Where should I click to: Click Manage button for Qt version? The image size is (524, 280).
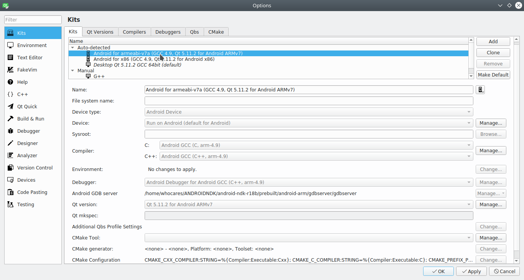click(491, 205)
